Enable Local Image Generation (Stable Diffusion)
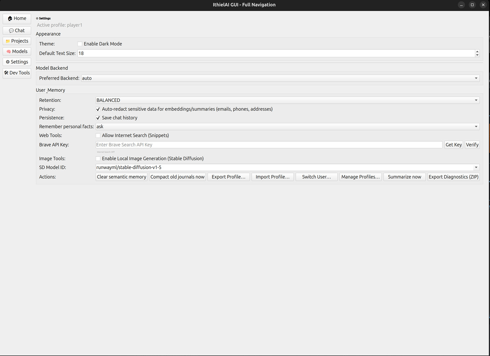Image resolution: width=490 pixels, height=356 pixels. (98, 159)
